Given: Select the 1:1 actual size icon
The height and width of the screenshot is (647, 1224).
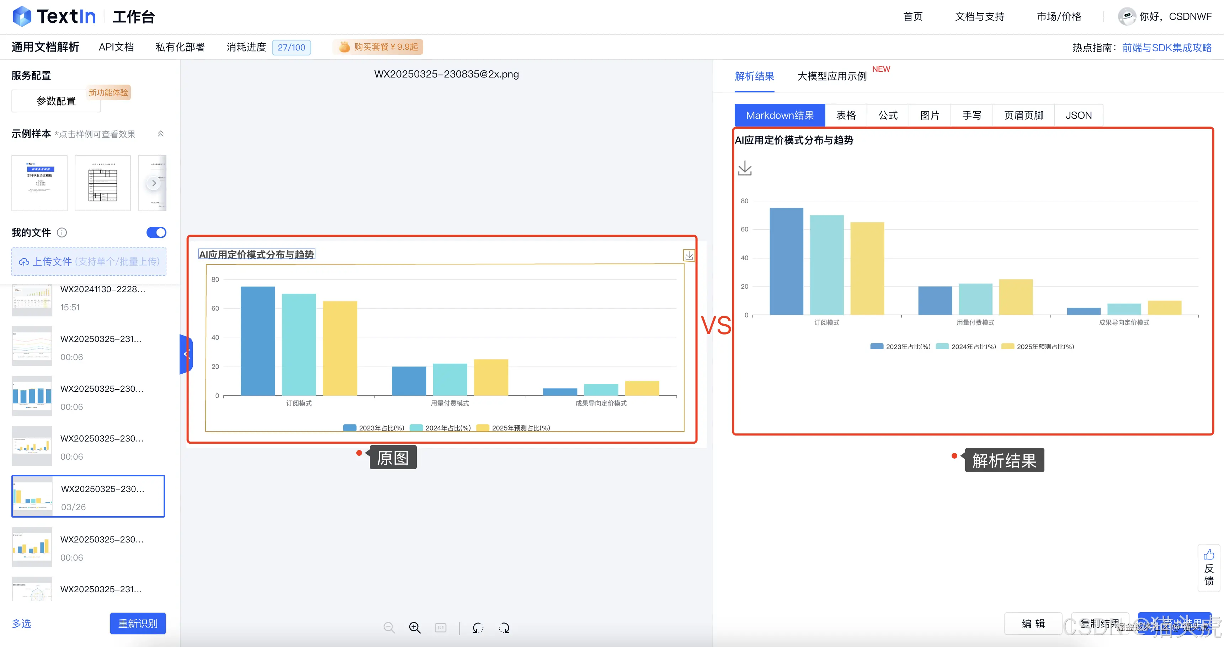Looking at the screenshot, I should coord(440,627).
